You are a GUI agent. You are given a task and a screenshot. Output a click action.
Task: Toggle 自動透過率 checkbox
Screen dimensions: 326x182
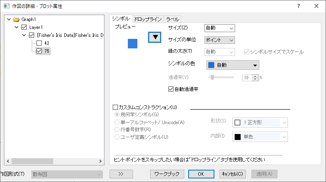coord(171,89)
